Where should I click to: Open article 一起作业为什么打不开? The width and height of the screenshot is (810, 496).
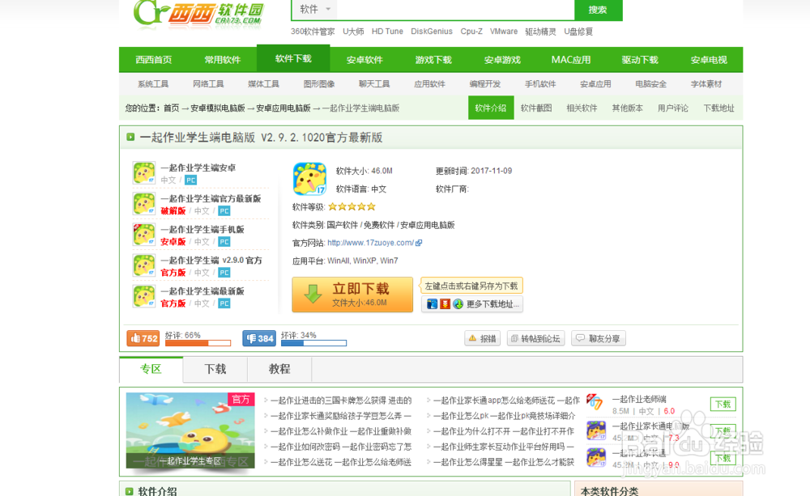tap(504, 431)
